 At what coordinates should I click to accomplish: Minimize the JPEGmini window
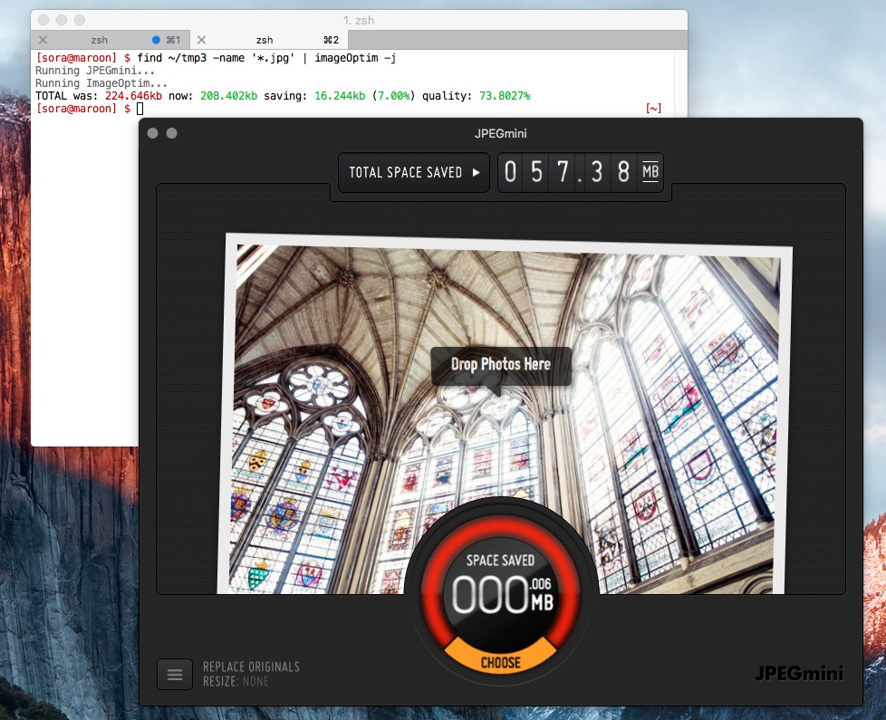[172, 133]
